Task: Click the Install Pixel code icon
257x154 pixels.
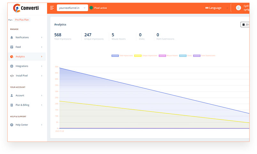Action: (x=12, y=76)
